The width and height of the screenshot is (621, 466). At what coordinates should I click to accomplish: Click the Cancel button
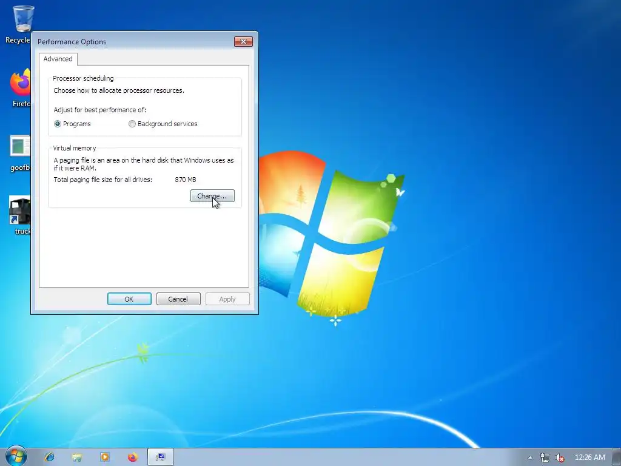pos(178,299)
